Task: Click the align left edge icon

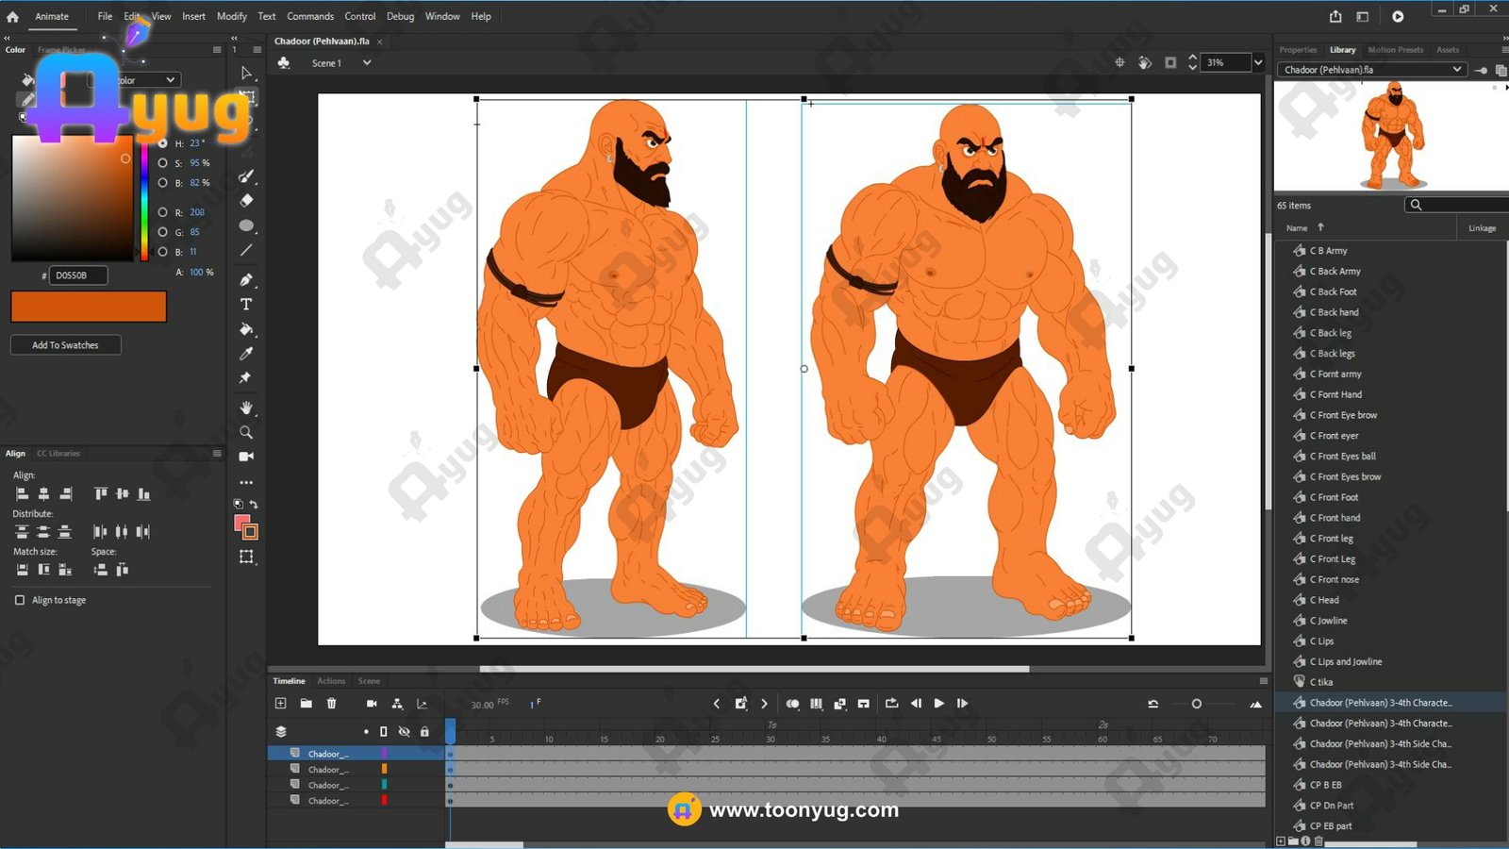Action: click(x=22, y=494)
